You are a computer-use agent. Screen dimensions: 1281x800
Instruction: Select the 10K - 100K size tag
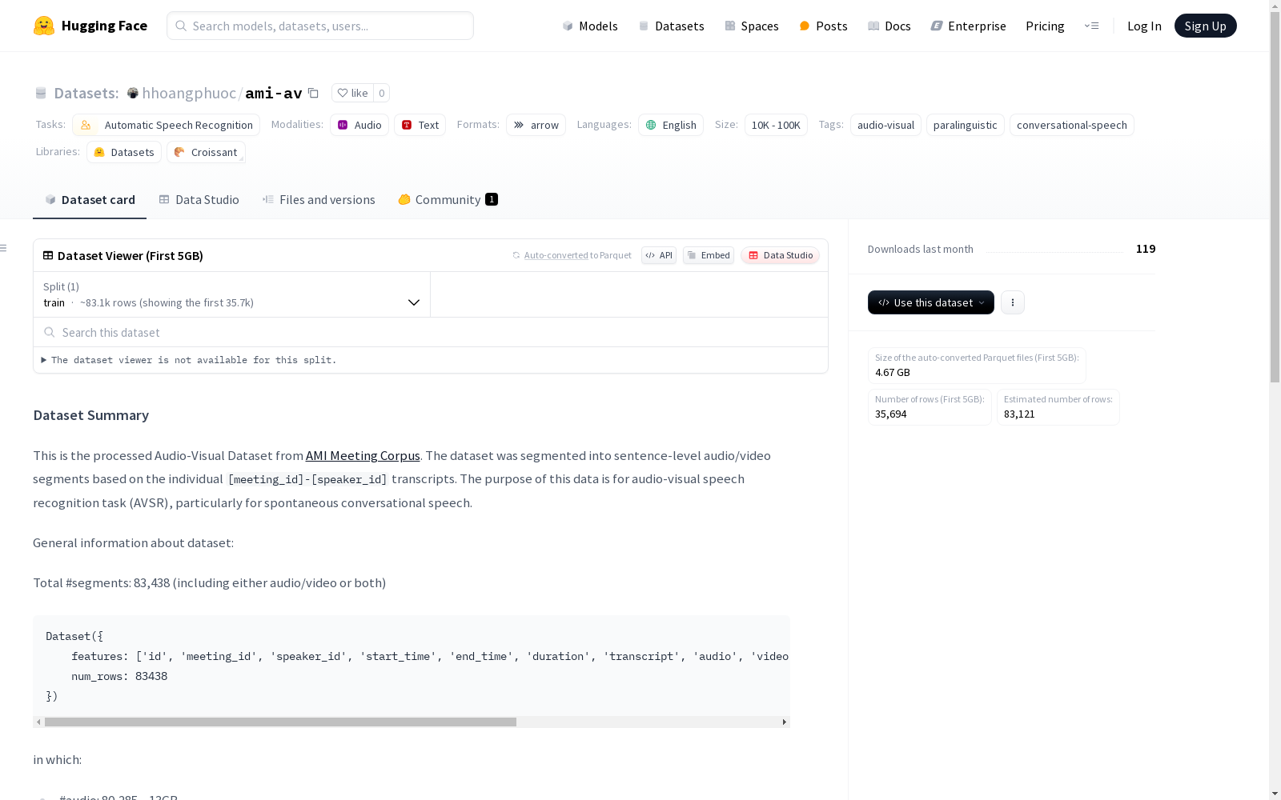776,125
